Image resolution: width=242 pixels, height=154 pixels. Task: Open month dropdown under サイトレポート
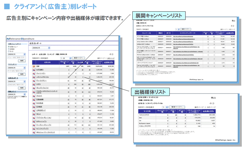pos(17,68)
